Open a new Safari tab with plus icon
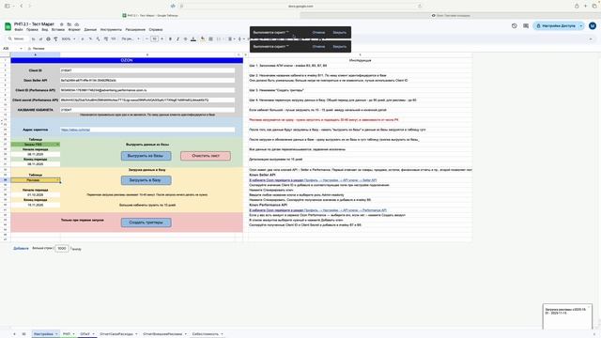The image size is (601, 338). coord(585,6)
